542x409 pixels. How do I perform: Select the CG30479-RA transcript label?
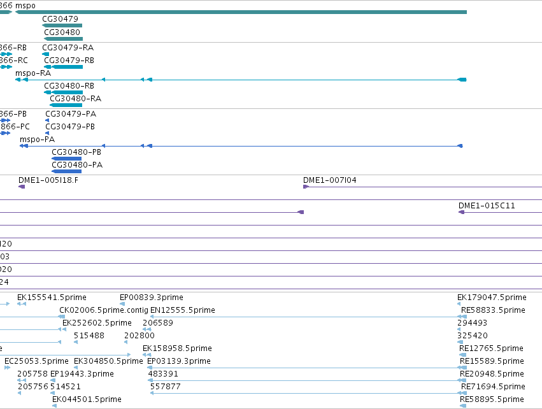68,47
